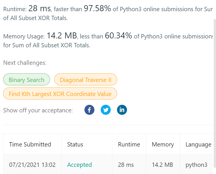The height and width of the screenshot is (174, 216).
Task: Open Find Kth Largest XOR Coordinate Value
Action: [x=60, y=93]
